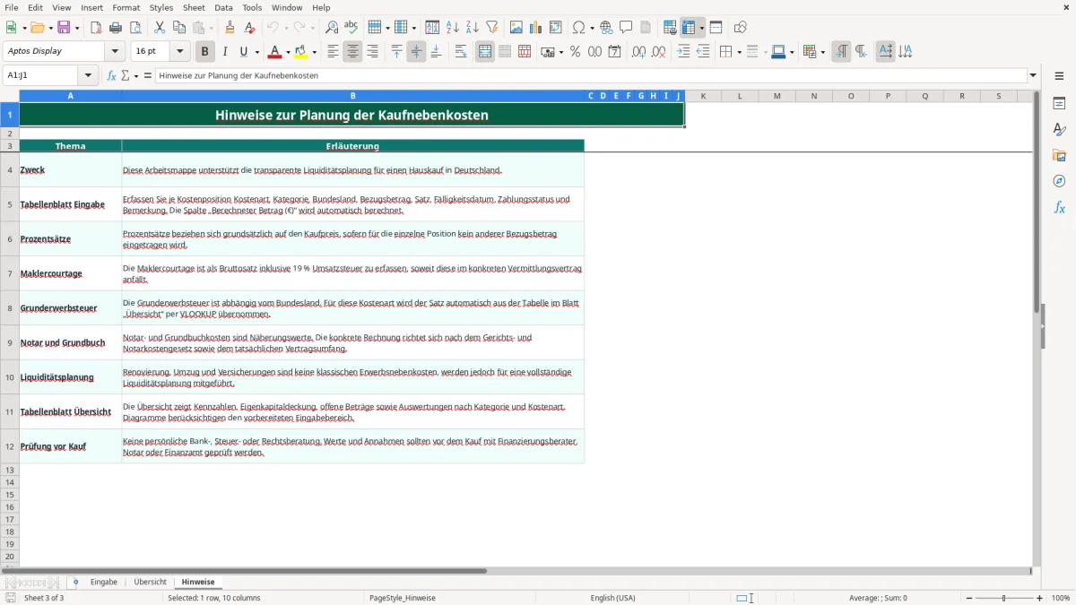Toggle the AutoFilter
Image resolution: width=1076 pixels, height=605 pixels.
point(492,28)
